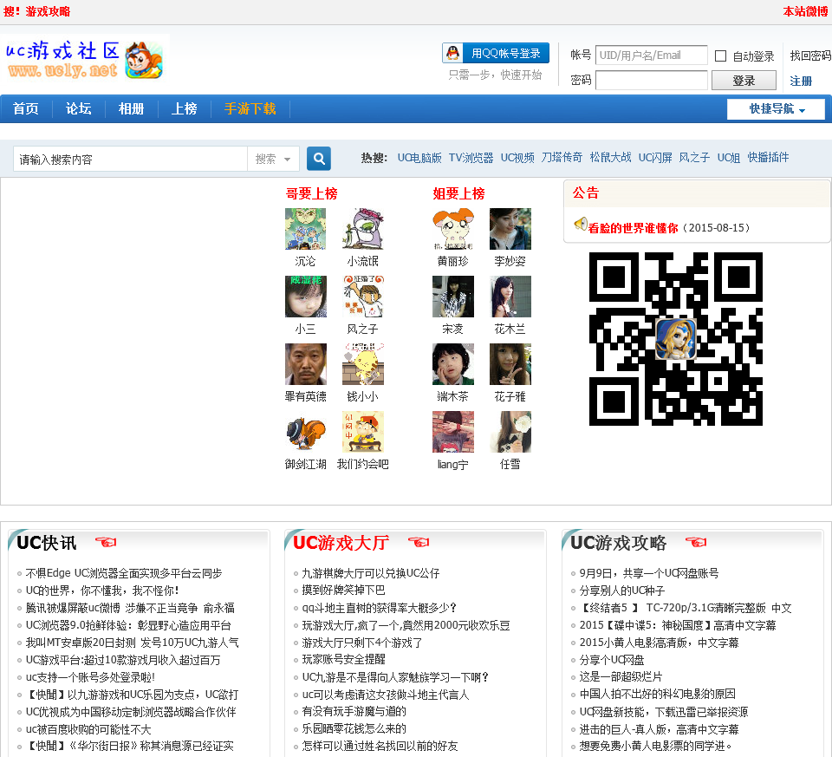Click the 注册 link

(x=801, y=82)
